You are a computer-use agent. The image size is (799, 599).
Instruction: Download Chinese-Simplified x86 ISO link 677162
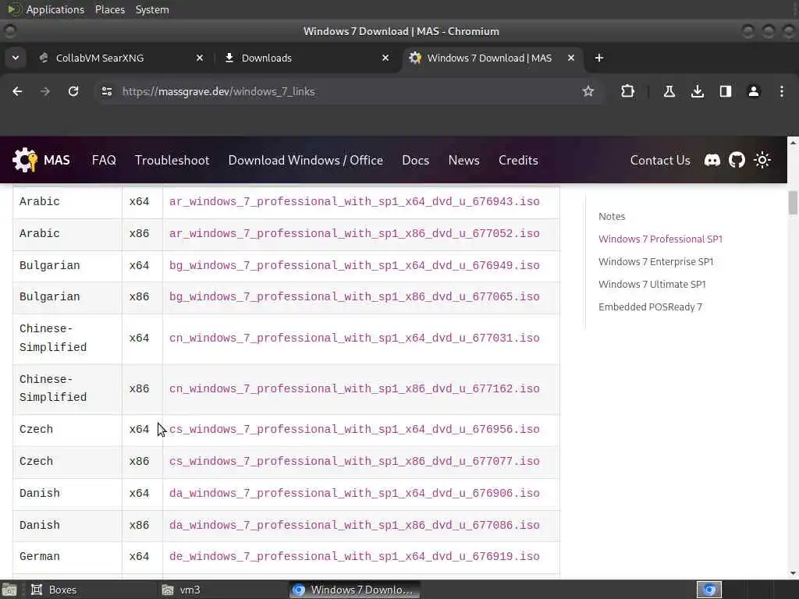(354, 389)
